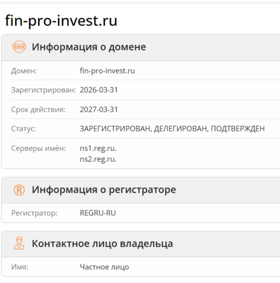280x283 pixels.
Task: Click the Статус: label
Action: 24,129
